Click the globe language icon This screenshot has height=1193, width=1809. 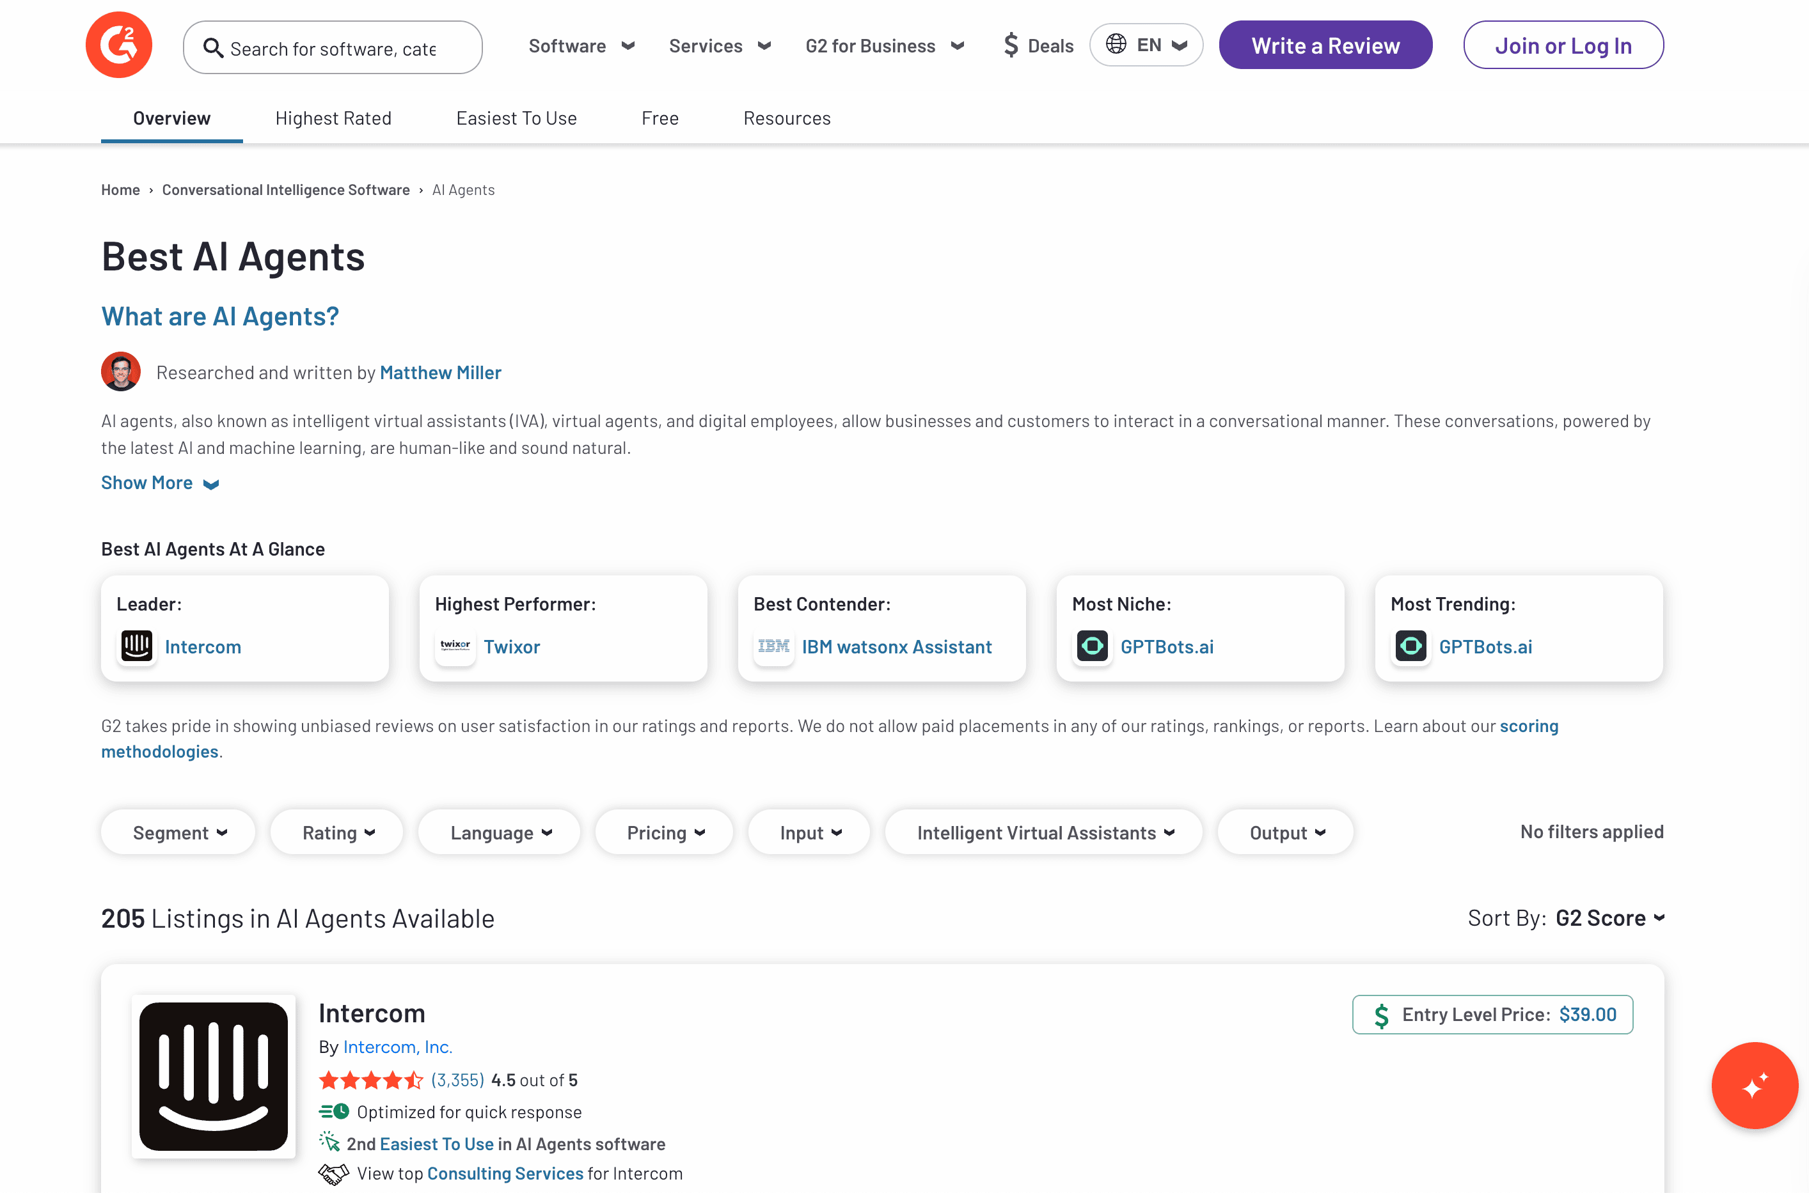click(1116, 44)
